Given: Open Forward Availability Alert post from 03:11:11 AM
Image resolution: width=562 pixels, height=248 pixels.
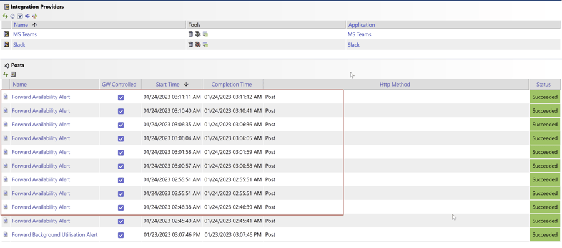Looking at the screenshot, I should coord(41,97).
